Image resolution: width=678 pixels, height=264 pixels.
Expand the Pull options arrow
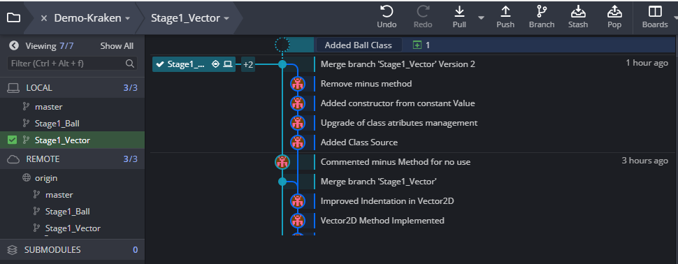(481, 17)
